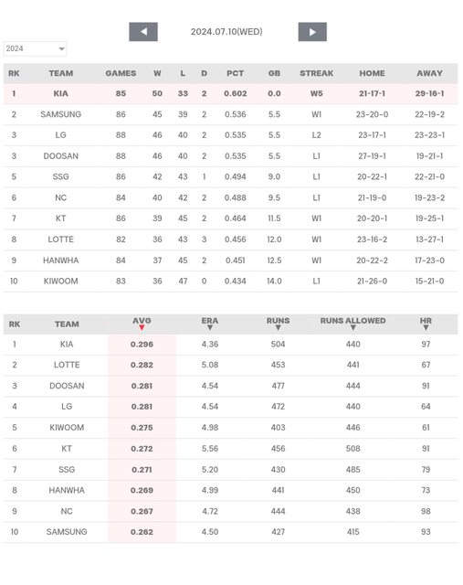Click DOOSAN team in standings table
The image size is (463, 585).
(x=61, y=156)
